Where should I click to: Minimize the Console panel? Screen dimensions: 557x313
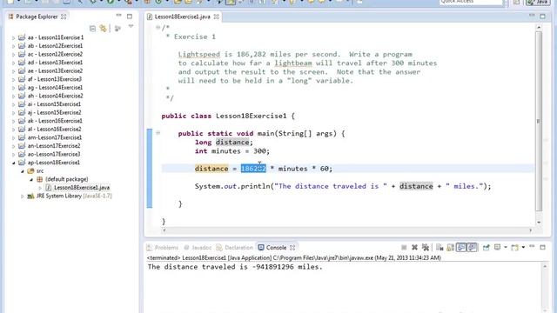click(x=532, y=246)
